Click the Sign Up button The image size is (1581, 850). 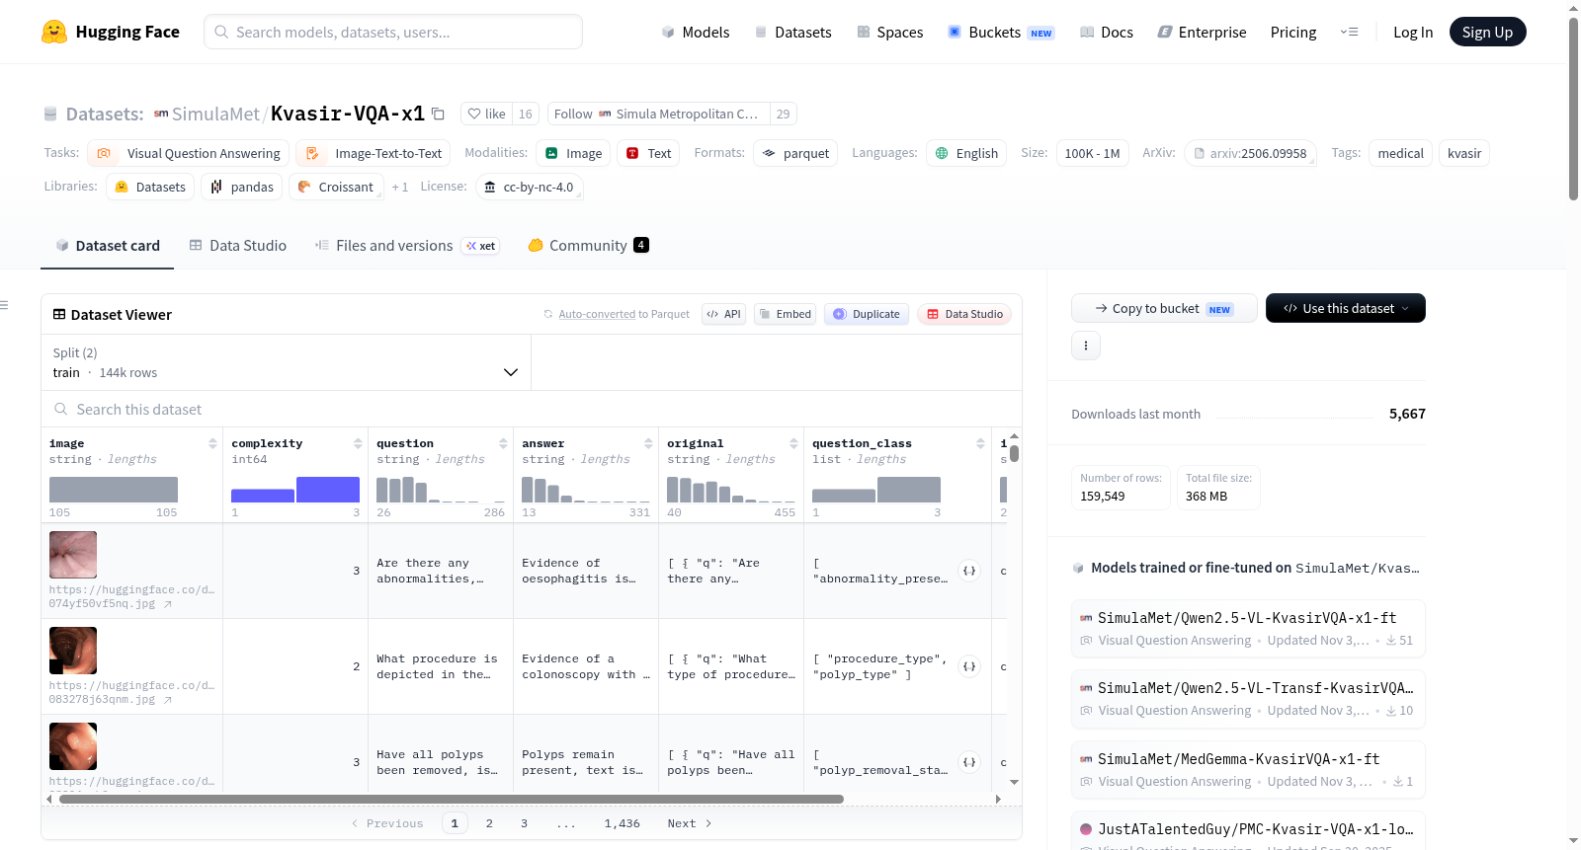pyautogui.click(x=1487, y=32)
